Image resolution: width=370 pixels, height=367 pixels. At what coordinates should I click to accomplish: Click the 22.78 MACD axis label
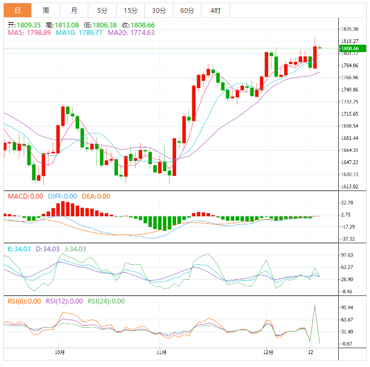point(347,202)
